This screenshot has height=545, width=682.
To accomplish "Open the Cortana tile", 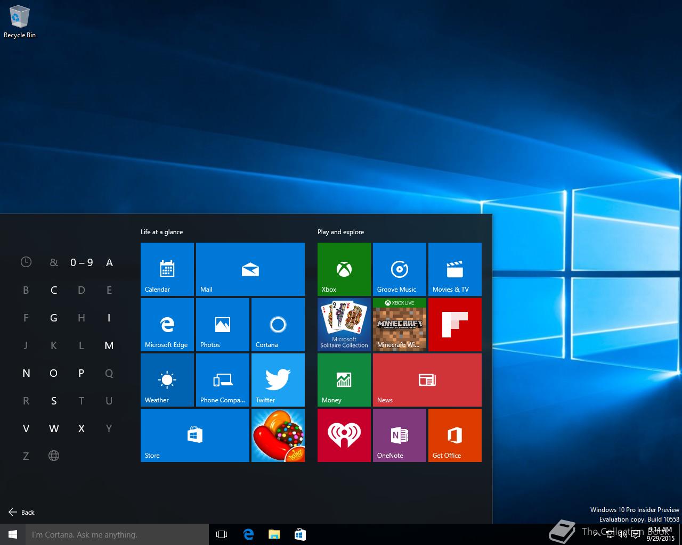I will tap(278, 325).
